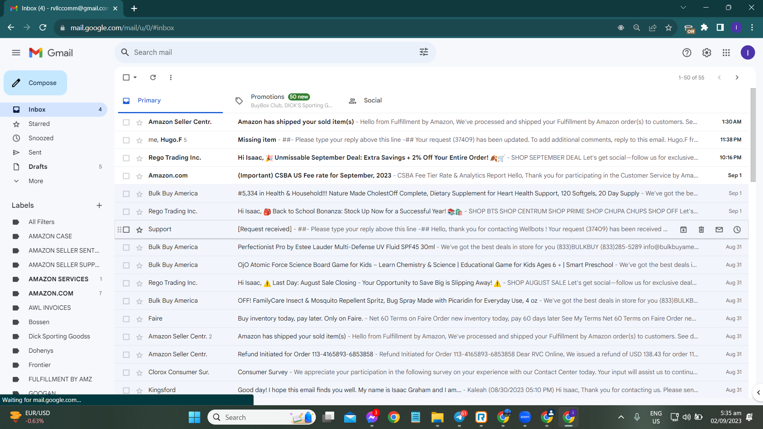Image resolution: width=763 pixels, height=429 pixels.
Task: Open the Chrome three-dot menu
Action: (x=752, y=27)
